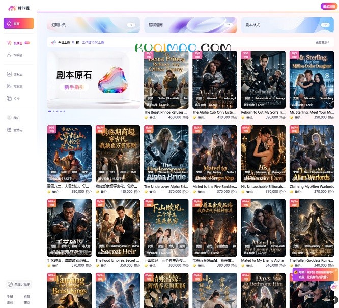Open Reborn to Cut My Son's Trust cover
Screen dimensions: 339x308
coord(263,80)
